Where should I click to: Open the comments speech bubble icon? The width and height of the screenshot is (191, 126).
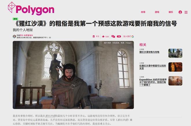click(x=113, y=36)
